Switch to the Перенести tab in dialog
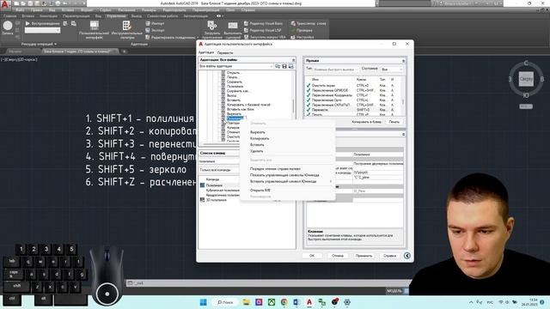This screenshot has height=309, width=550. 225,52
